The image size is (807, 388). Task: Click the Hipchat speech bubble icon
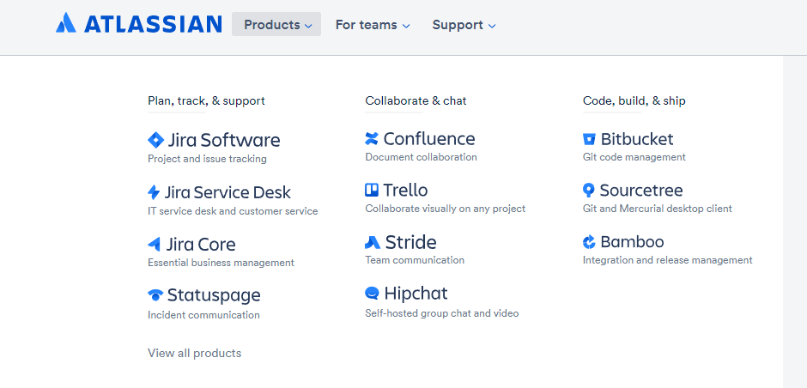pos(372,294)
